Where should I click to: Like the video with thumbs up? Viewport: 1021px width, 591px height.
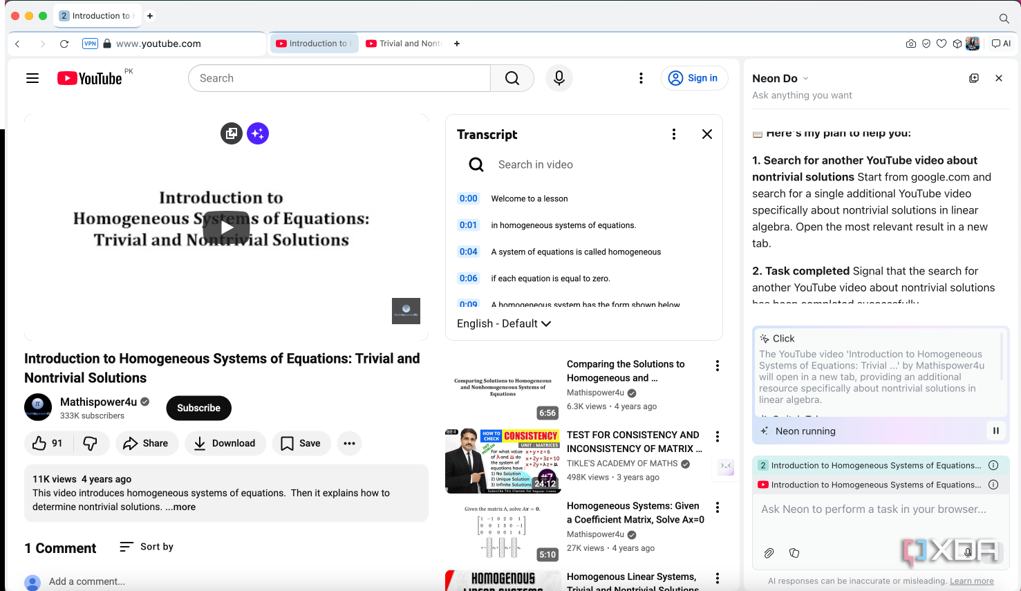[48, 443]
